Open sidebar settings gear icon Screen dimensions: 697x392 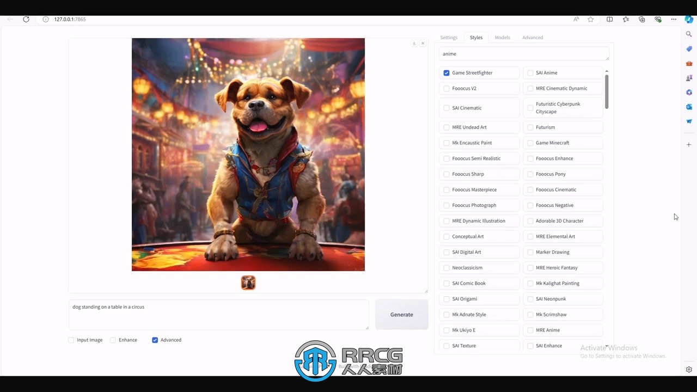pos(689,369)
